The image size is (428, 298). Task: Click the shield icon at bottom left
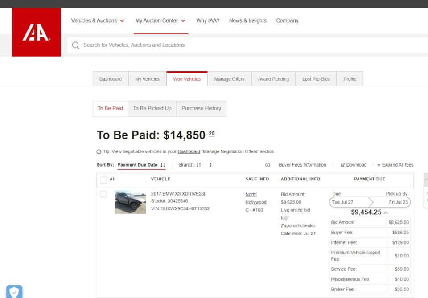[14, 292]
